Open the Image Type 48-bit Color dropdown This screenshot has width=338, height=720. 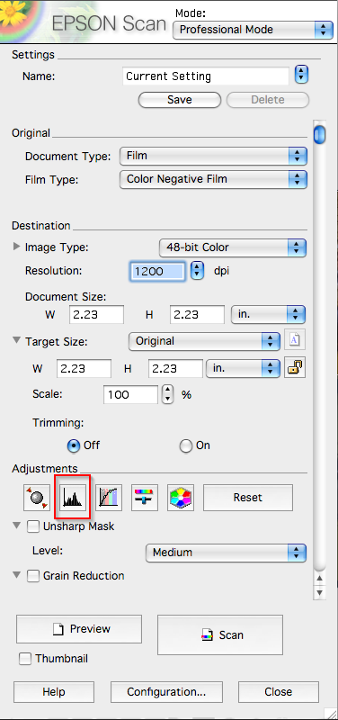coord(233,247)
